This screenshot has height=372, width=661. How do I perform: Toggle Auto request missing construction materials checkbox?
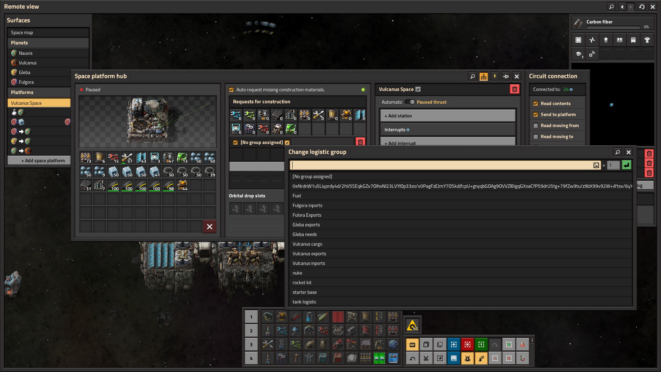pyautogui.click(x=231, y=90)
